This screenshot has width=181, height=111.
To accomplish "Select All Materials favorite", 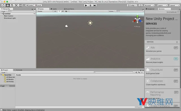I will click(x=9, y=77).
